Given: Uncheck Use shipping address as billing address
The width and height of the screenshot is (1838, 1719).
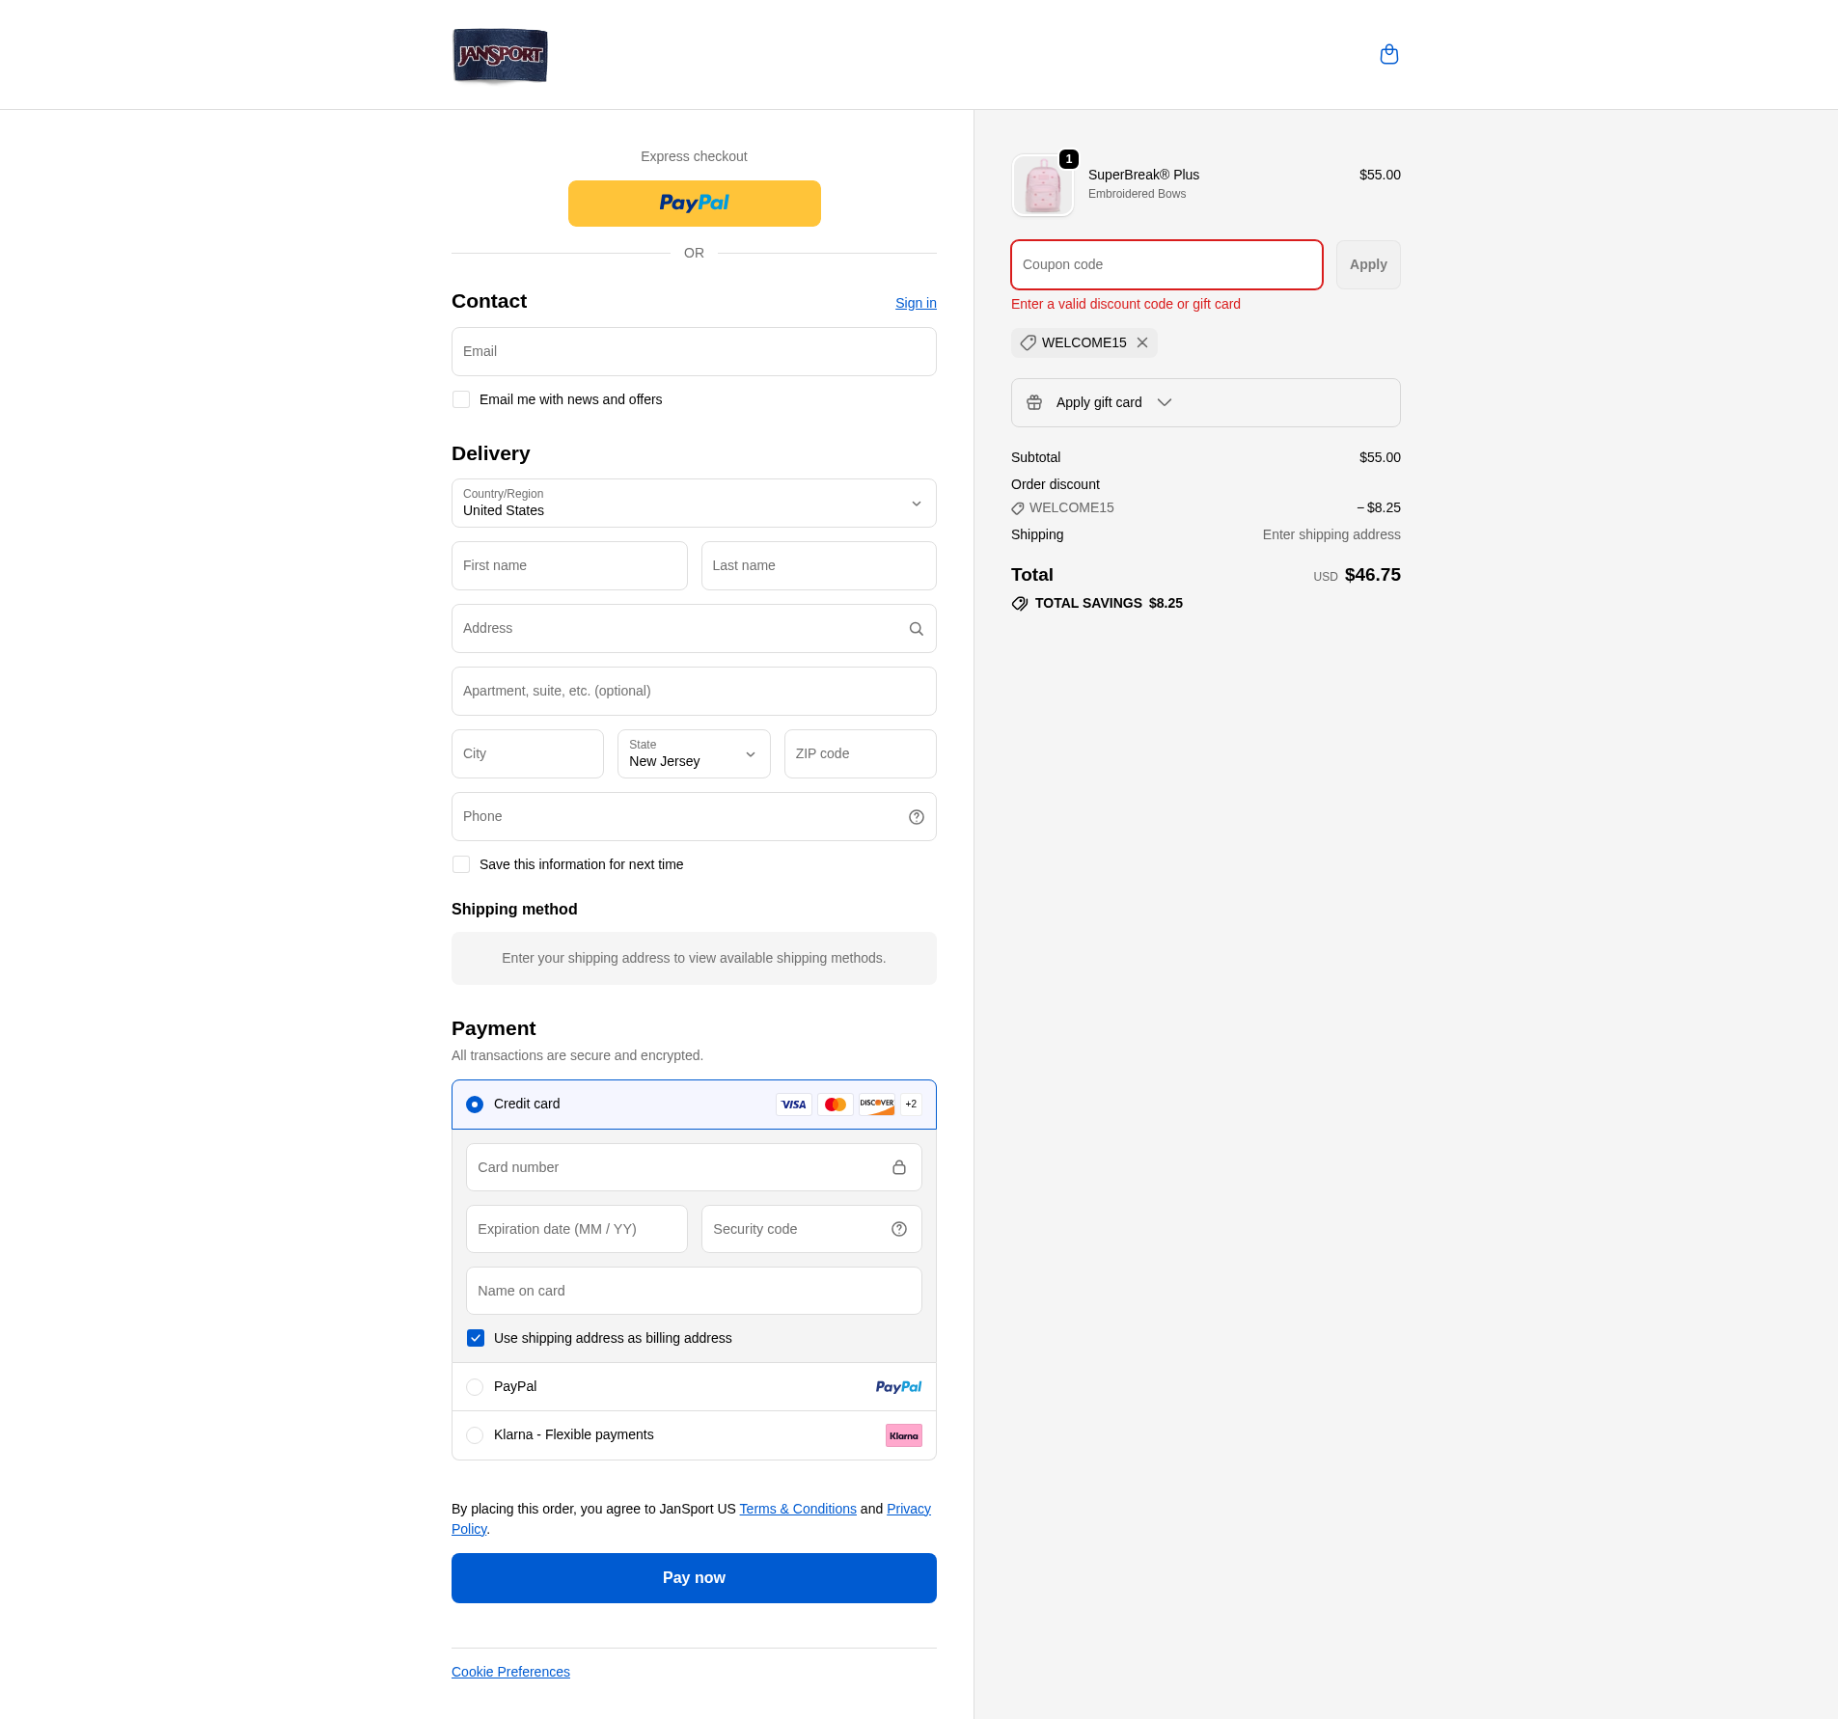Looking at the screenshot, I should point(476,1338).
